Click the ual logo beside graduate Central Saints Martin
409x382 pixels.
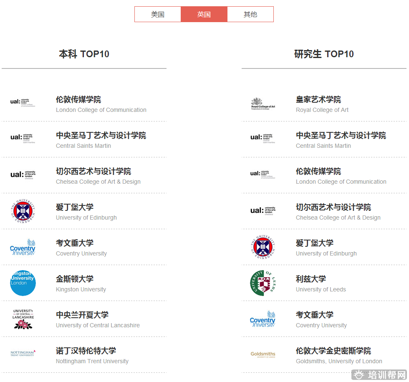263,138
